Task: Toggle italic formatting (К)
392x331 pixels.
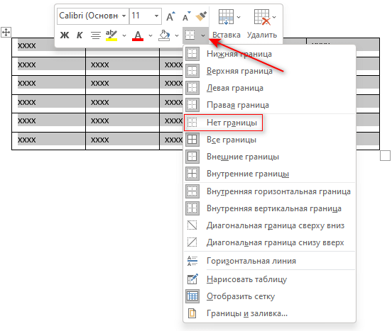Action: coord(80,35)
